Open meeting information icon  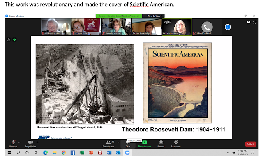(9, 40)
